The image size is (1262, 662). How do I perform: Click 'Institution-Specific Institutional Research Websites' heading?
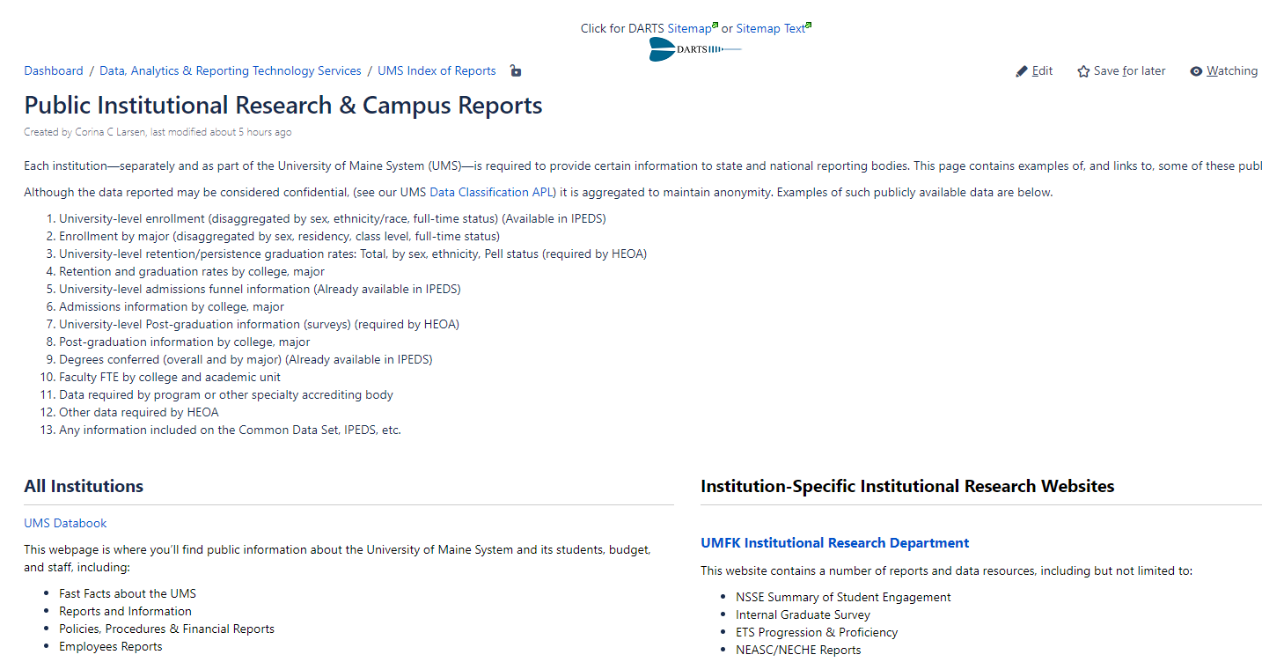(907, 486)
